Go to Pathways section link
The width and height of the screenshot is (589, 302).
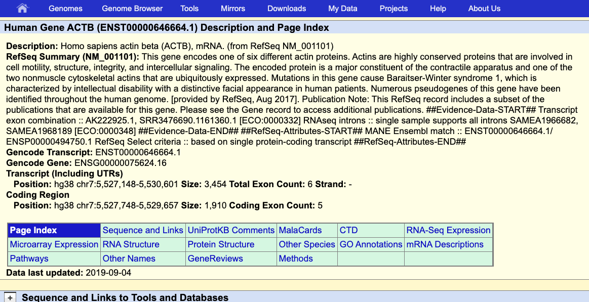coord(29,258)
